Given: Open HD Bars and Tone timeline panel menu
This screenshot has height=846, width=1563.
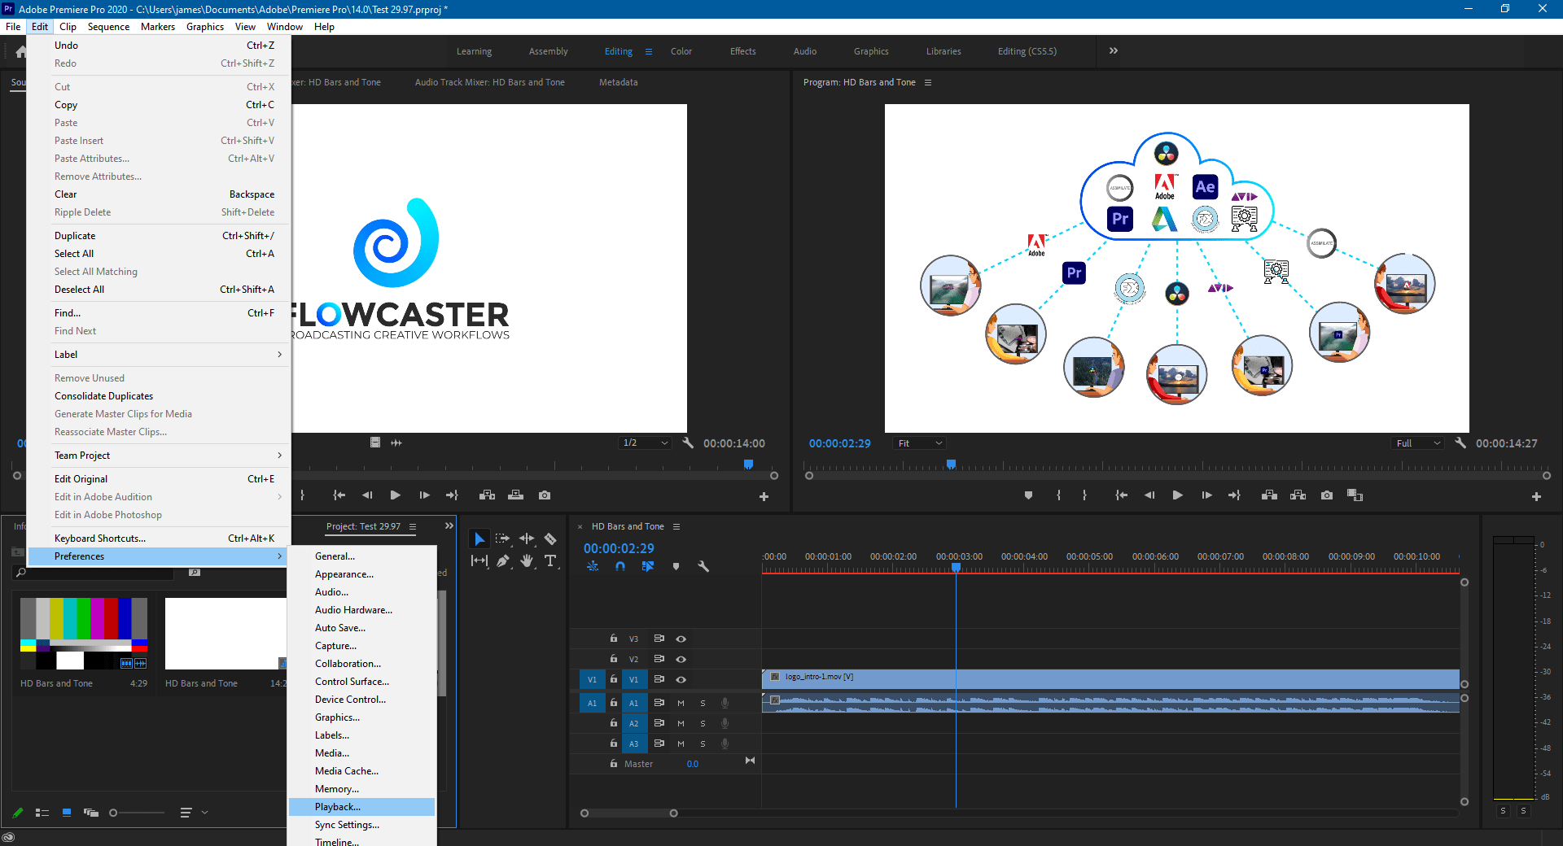Looking at the screenshot, I should [676, 526].
